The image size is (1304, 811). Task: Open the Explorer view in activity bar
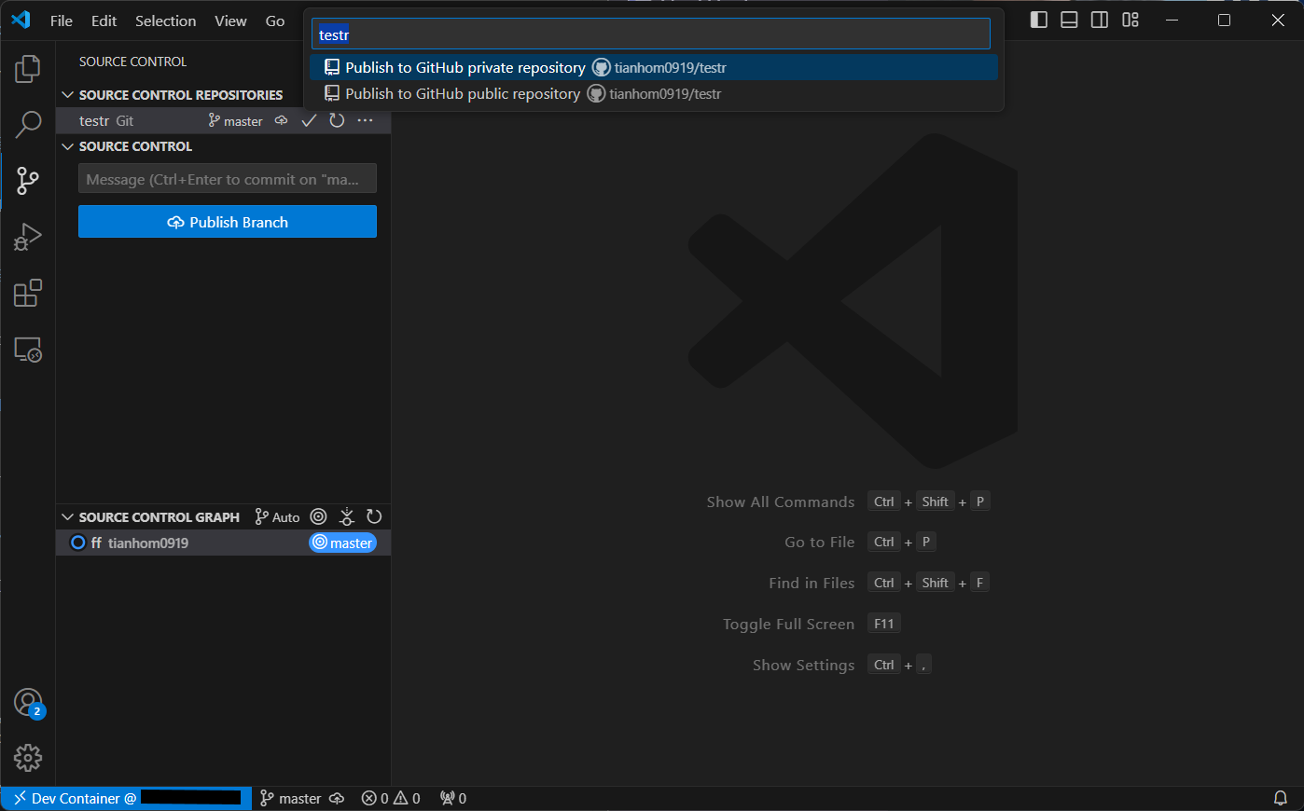click(28, 68)
